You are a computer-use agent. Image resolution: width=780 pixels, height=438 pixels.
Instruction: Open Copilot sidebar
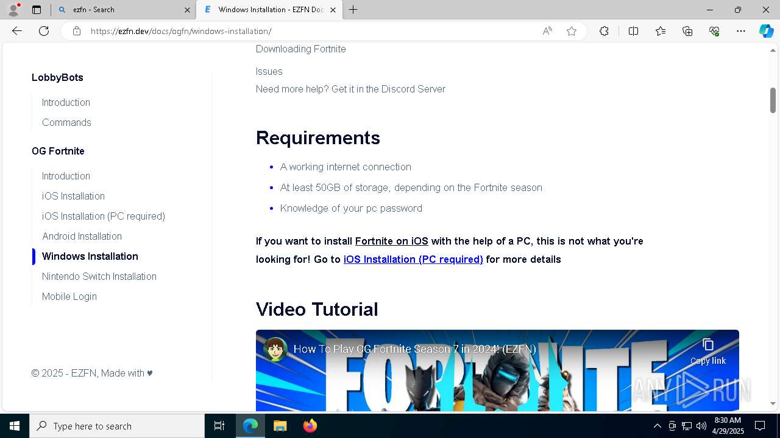click(766, 31)
